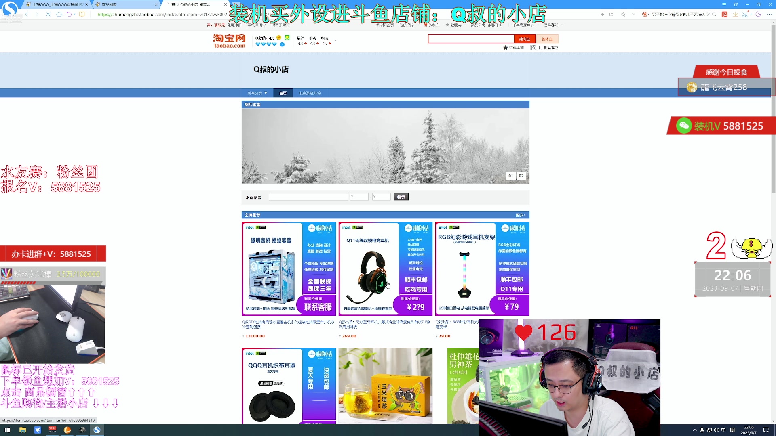Open the QQQ耳机织布耳罩 product image
This screenshot has height=436, width=776.
(289, 386)
